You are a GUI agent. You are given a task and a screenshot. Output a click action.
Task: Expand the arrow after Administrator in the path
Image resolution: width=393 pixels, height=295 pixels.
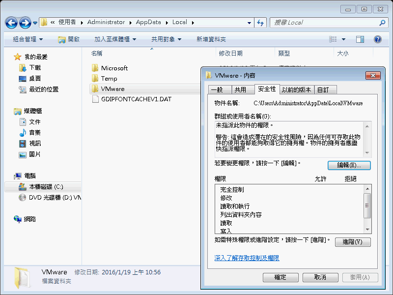coord(131,23)
